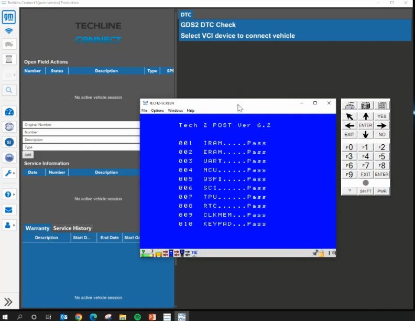The height and width of the screenshot is (321, 415).
Task: Click the F6 function key
Action: 350,166
